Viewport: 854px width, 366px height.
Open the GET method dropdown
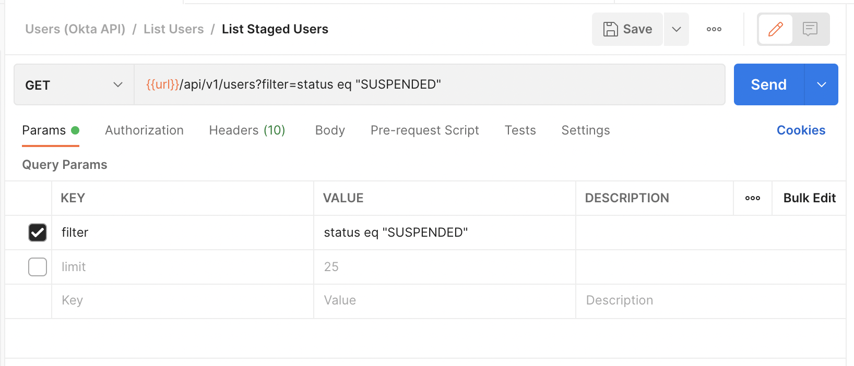click(x=74, y=85)
